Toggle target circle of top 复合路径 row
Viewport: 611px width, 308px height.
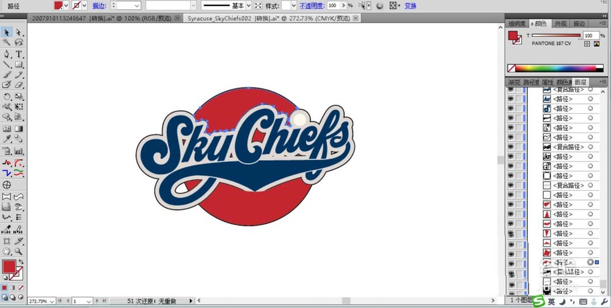pos(590,89)
